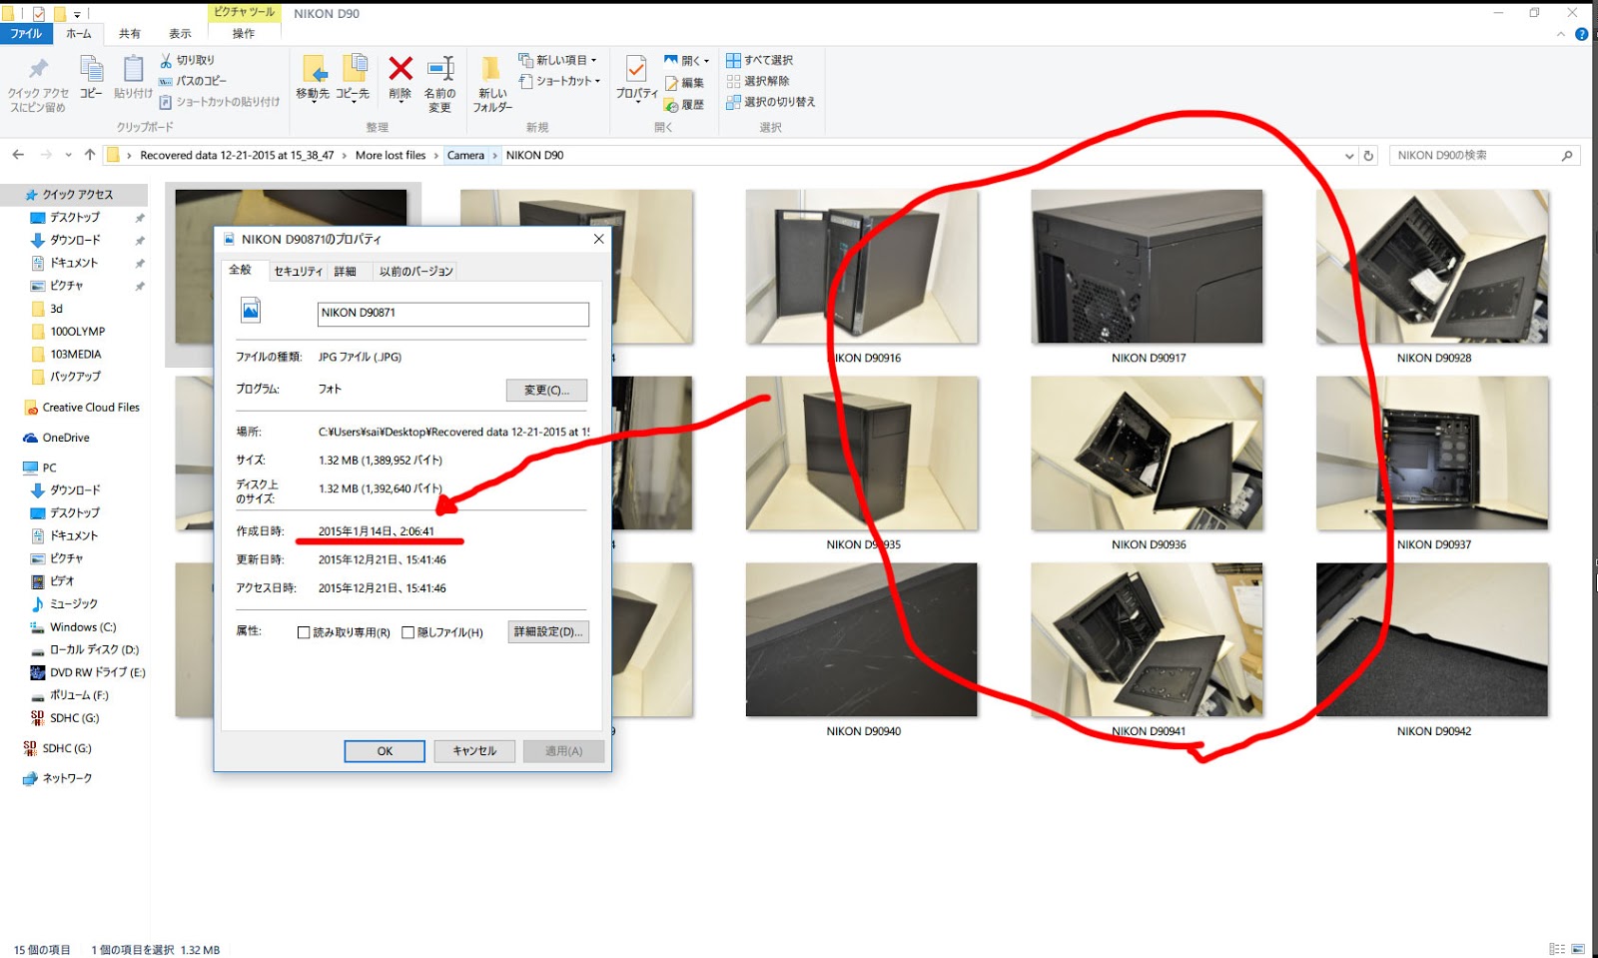Expand the breadcrumb chevron after Camera
The image size is (1598, 958).
[x=494, y=156]
